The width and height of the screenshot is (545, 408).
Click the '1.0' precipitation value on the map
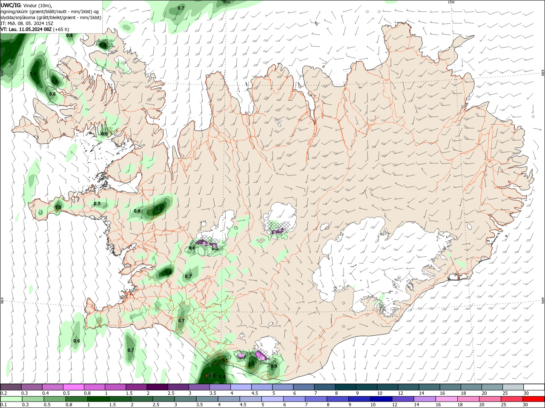click(58, 207)
